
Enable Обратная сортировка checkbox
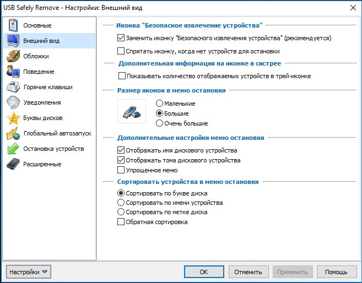[x=122, y=222]
